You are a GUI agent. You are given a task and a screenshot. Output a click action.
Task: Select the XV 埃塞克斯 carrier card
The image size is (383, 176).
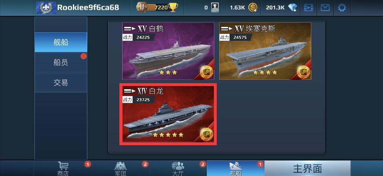point(265,51)
